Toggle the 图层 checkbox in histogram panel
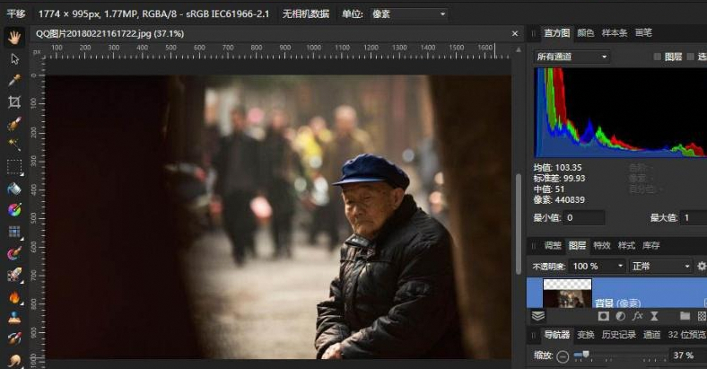The image size is (707, 369). tap(658, 57)
